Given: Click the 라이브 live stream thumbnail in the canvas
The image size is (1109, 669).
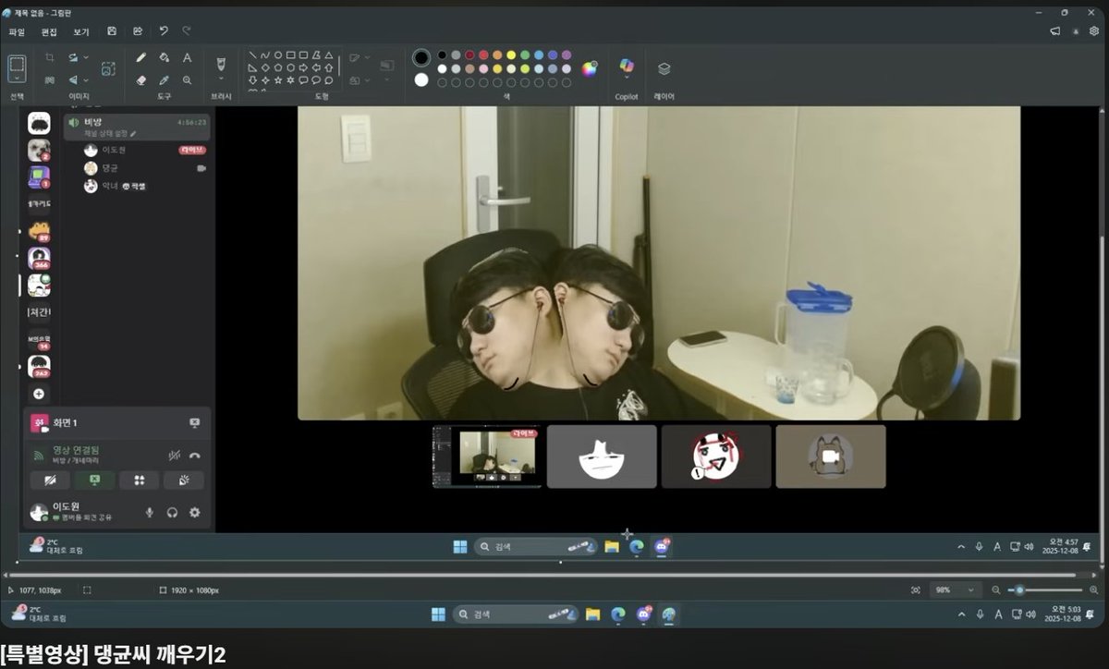Looking at the screenshot, I should point(487,456).
